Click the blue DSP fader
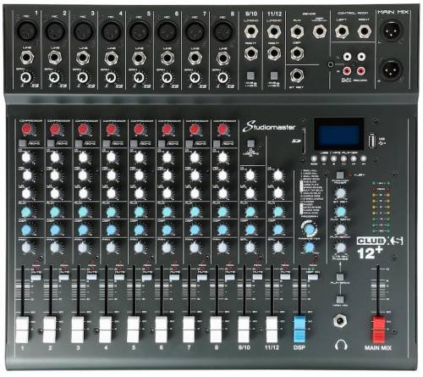423x377 pixels. point(299,330)
